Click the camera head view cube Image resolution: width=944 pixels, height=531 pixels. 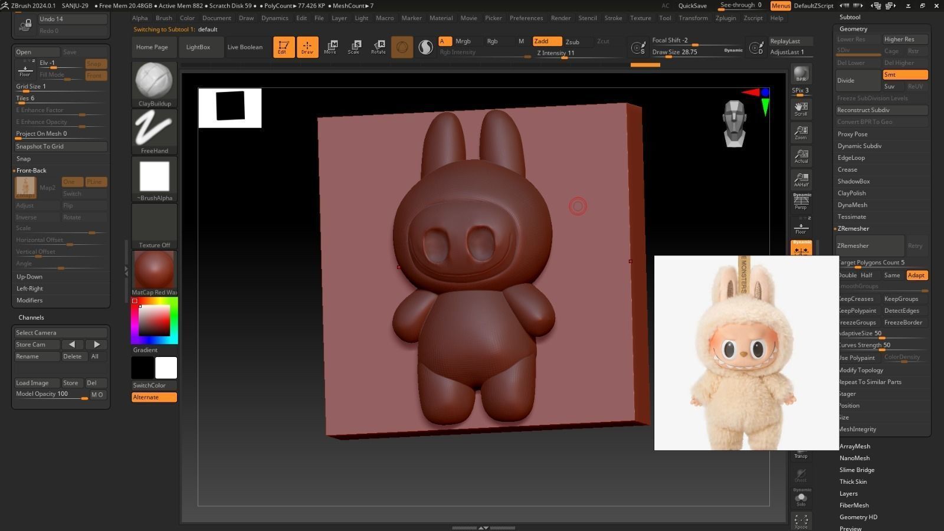point(735,123)
